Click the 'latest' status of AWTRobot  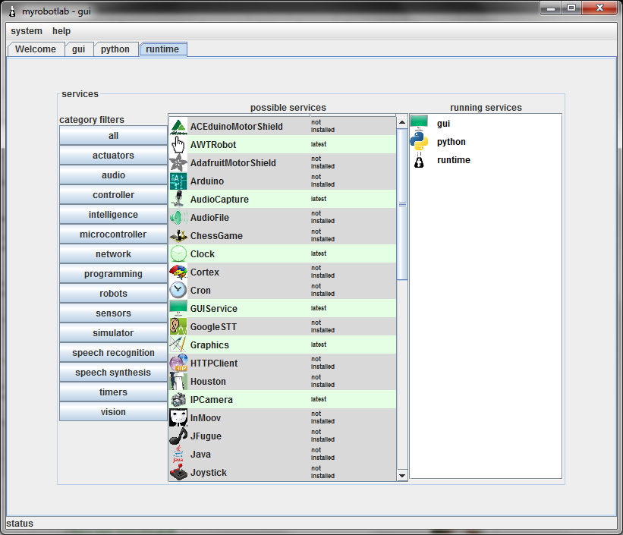point(319,144)
